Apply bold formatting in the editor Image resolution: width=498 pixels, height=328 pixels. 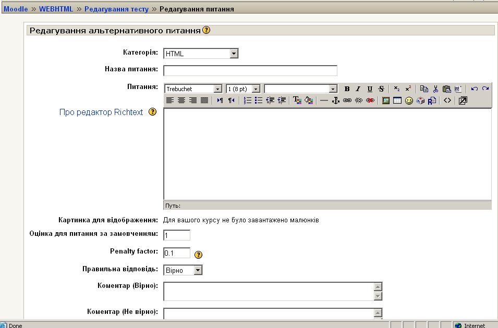(347, 89)
